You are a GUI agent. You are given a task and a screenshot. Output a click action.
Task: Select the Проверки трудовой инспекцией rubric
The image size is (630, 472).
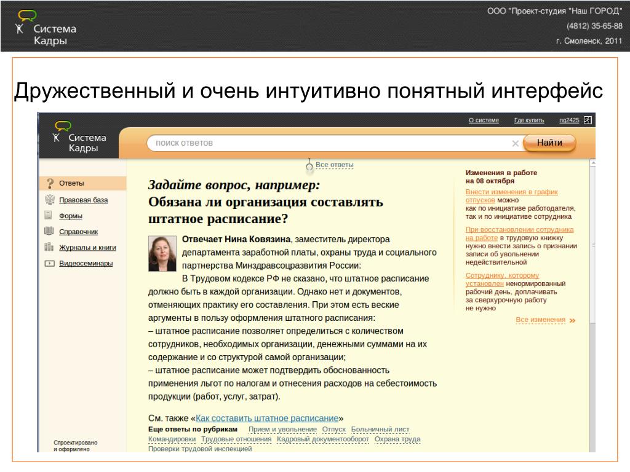pos(200,449)
